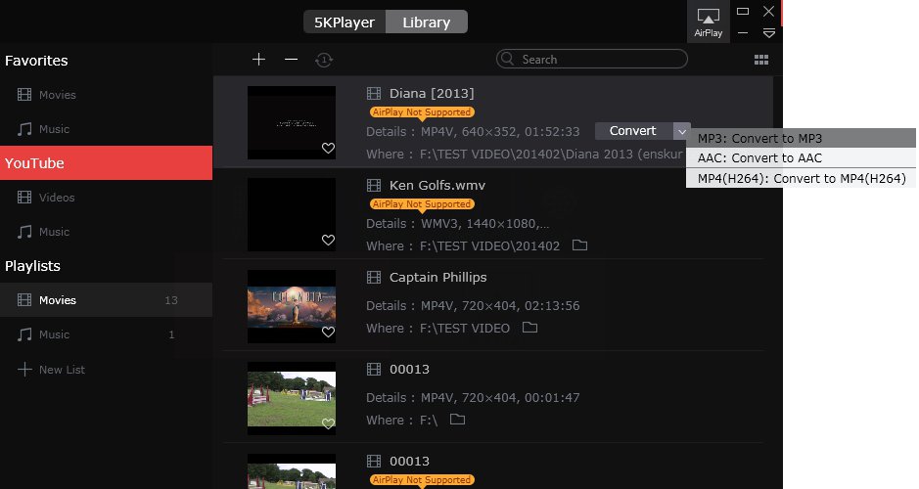This screenshot has height=489, width=919.
Task: Select MP4(H264) conversion option
Action: [801, 178]
